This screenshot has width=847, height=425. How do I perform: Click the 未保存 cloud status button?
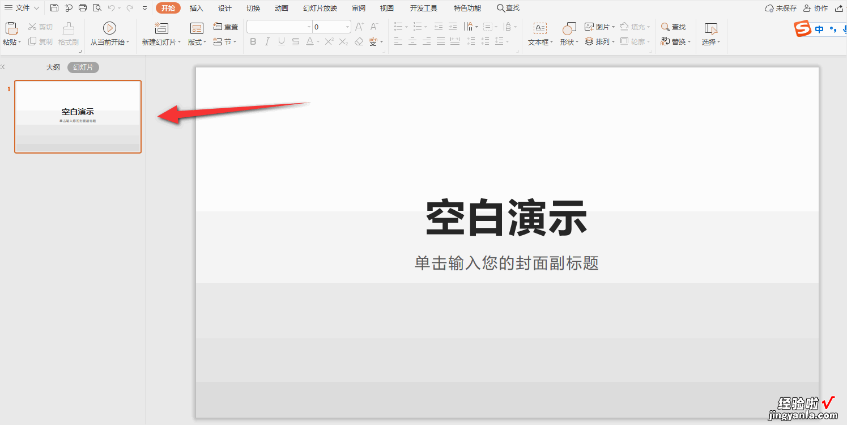point(781,8)
